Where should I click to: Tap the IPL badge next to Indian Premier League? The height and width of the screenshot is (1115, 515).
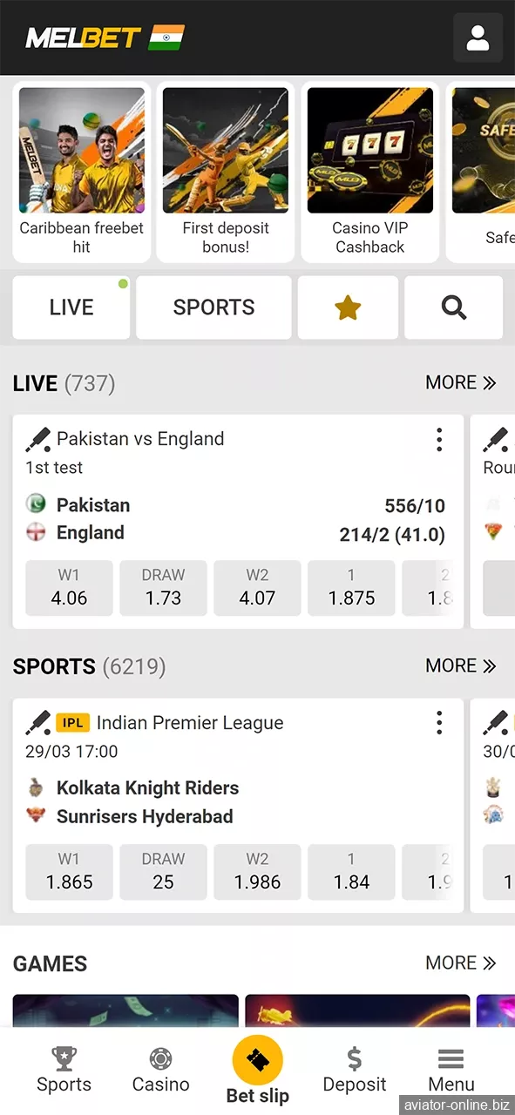click(73, 723)
